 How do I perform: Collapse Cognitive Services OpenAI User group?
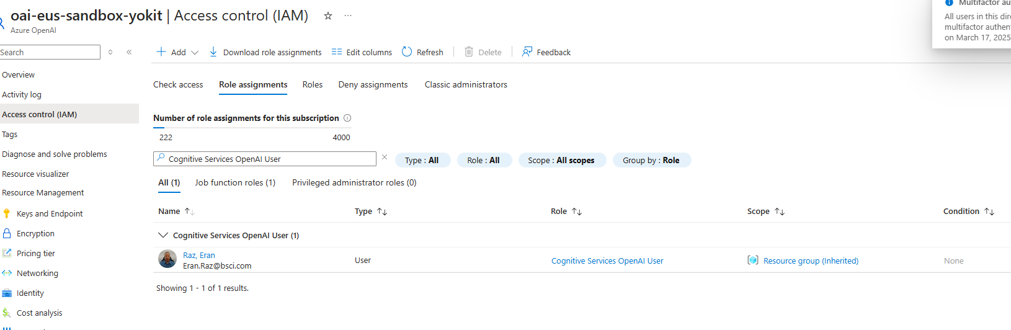(163, 235)
